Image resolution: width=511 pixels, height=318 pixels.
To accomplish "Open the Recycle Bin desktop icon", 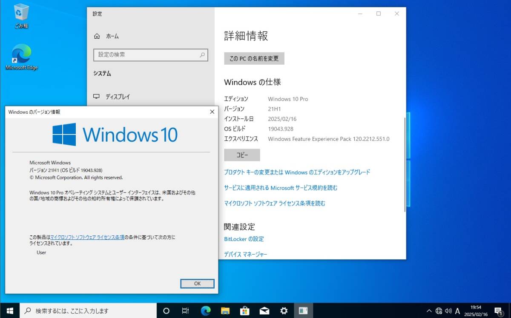I will 21,16.
